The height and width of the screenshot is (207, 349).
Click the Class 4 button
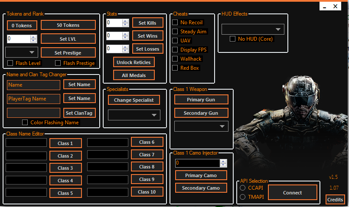65,181
